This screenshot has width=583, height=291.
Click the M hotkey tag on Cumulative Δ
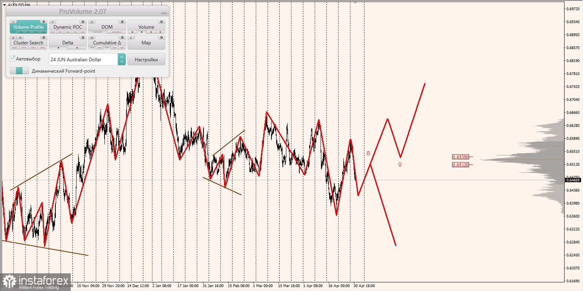coord(92,38)
